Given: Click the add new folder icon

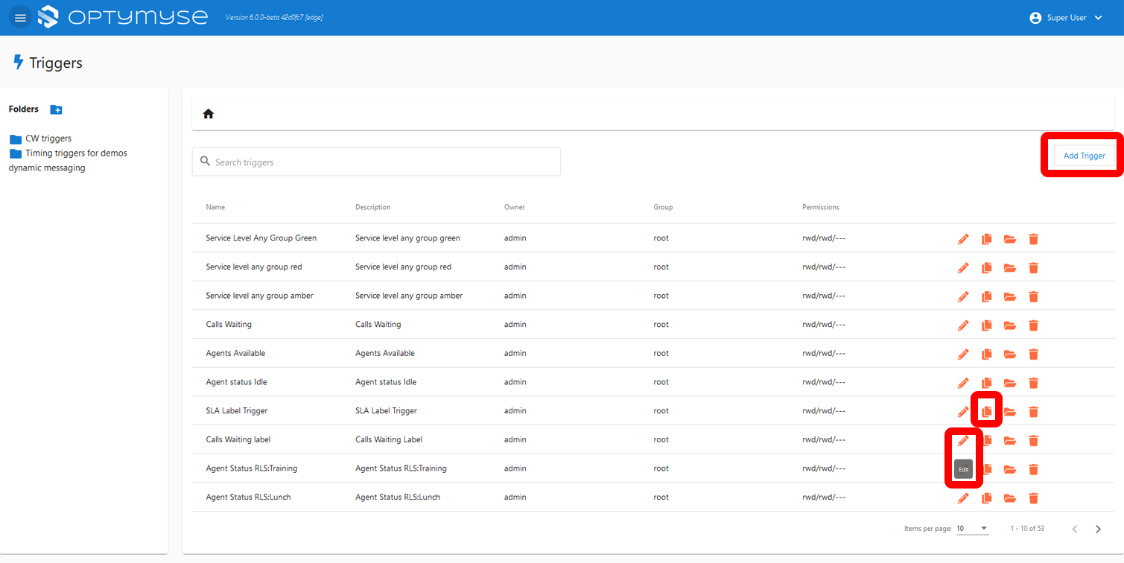Looking at the screenshot, I should pos(56,109).
